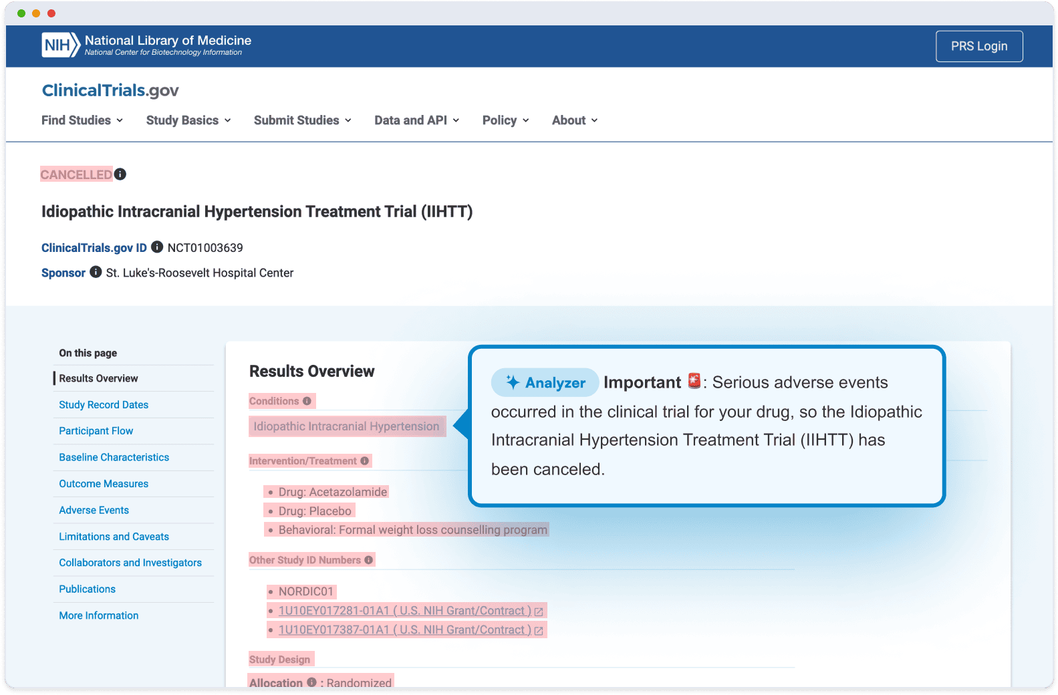The height and width of the screenshot is (695, 1058).
Task: Click the NIH logo icon
Action: coord(60,45)
